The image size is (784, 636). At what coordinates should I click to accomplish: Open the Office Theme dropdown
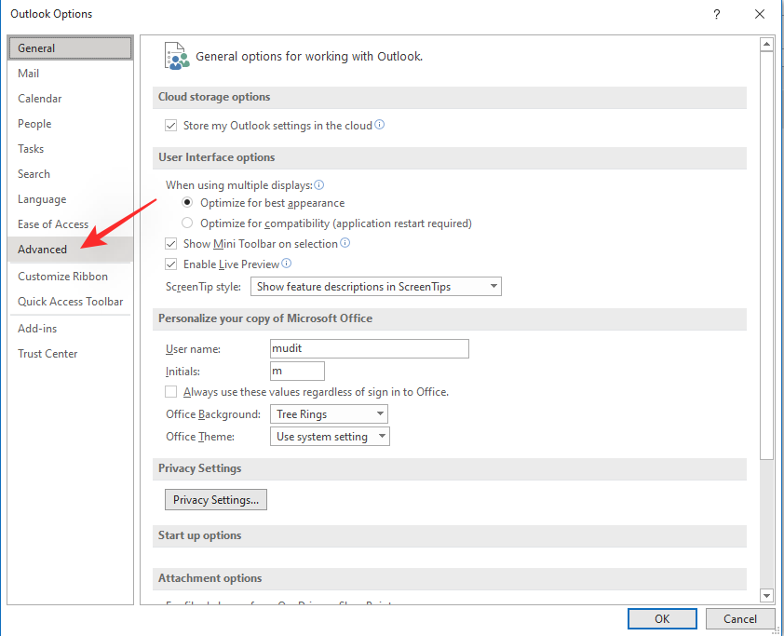pyautogui.click(x=331, y=437)
